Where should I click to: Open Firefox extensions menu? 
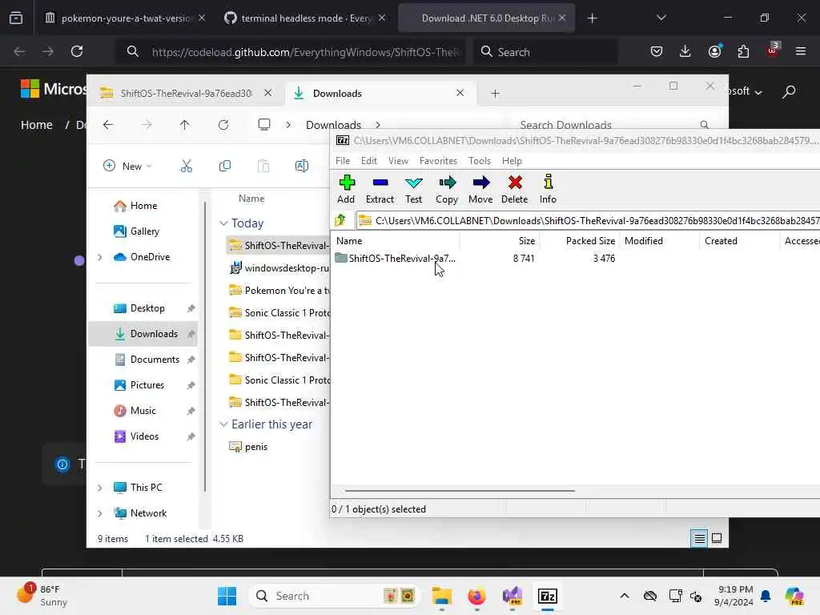click(x=743, y=51)
